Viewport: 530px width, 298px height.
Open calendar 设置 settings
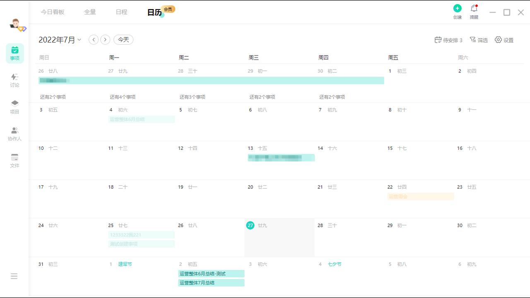pos(504,40)
